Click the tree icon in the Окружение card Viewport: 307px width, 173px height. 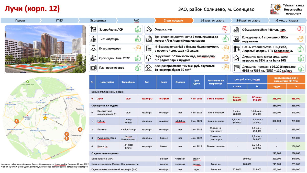(149, 58)
